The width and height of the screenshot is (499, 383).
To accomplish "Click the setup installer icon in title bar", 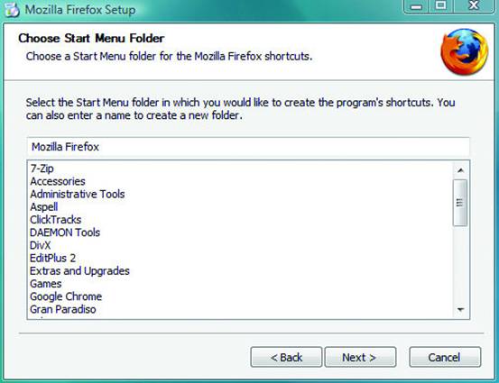I will point(12,10).
